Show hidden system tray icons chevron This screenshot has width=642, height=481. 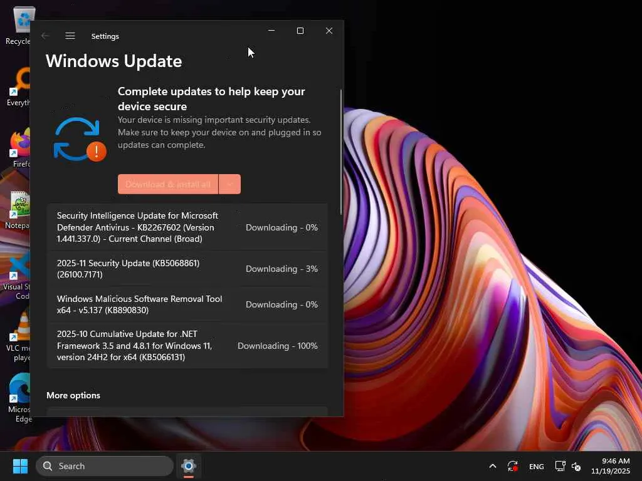click(493, 466)
